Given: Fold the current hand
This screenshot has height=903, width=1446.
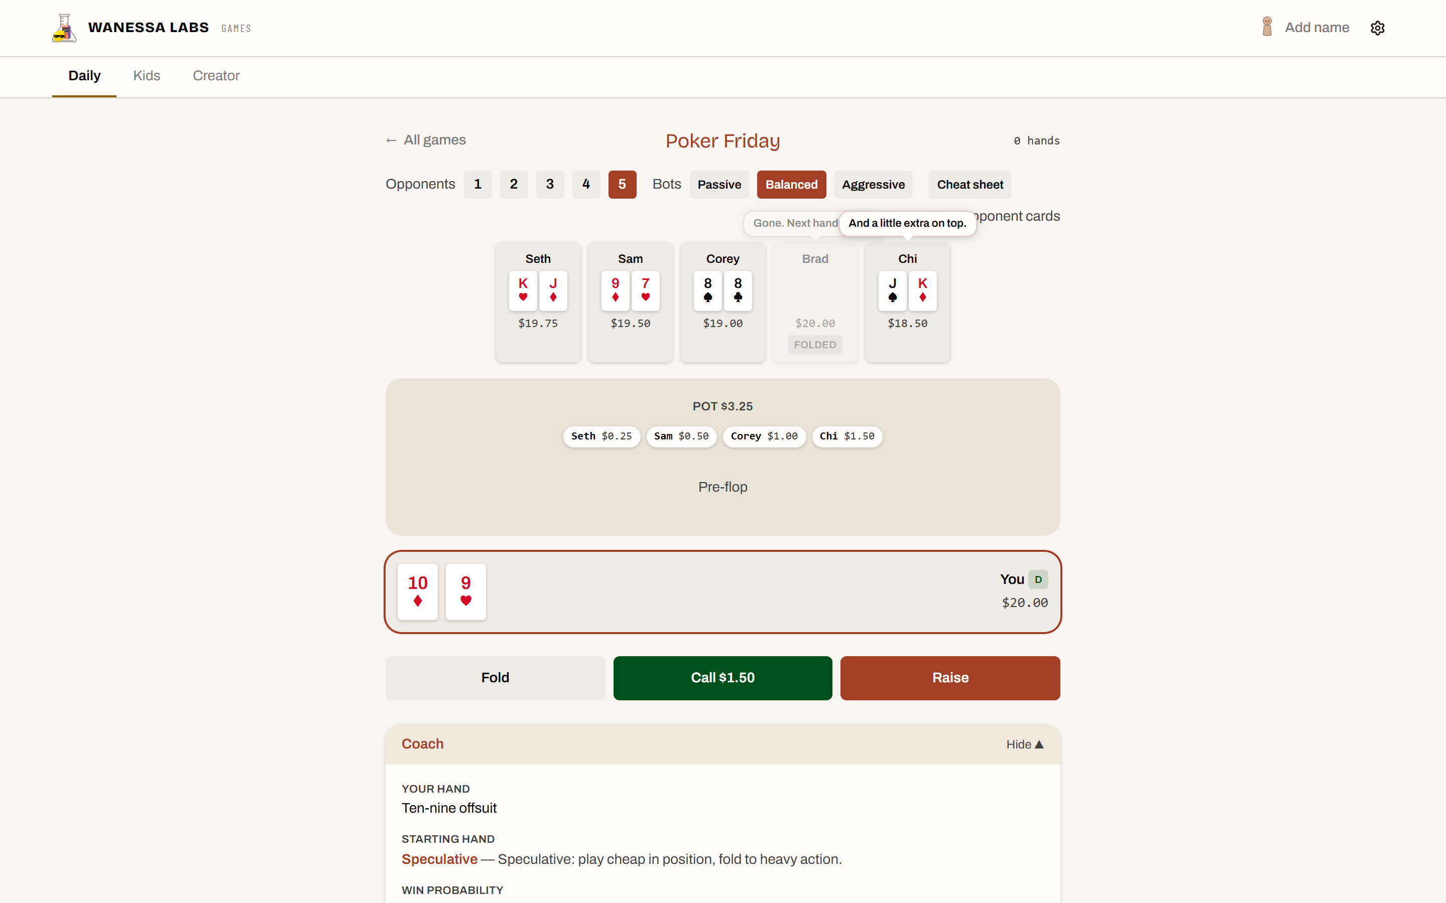Looking at the screenshot, I should coord(495,678).
